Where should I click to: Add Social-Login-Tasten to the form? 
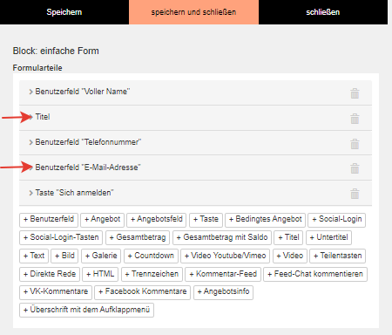[x=61, y=237]
